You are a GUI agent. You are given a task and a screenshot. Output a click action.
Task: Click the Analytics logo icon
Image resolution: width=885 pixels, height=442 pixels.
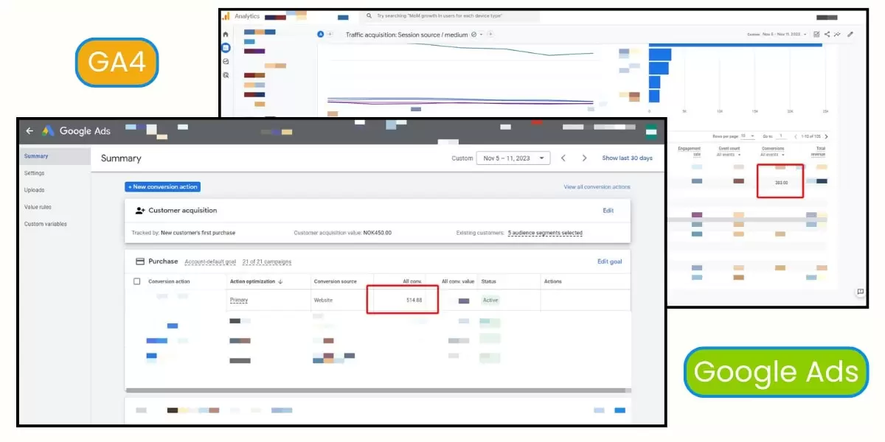coord(226,16)
